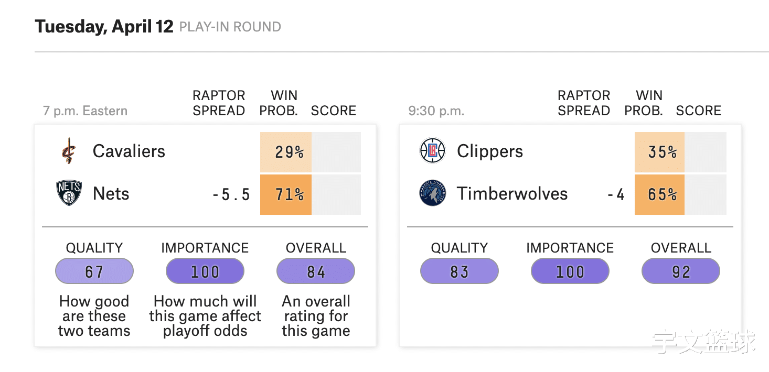Click the Cavaliers 29% win probability cell
This screenshot has height=372, width=769.
[x=286, y=152]
